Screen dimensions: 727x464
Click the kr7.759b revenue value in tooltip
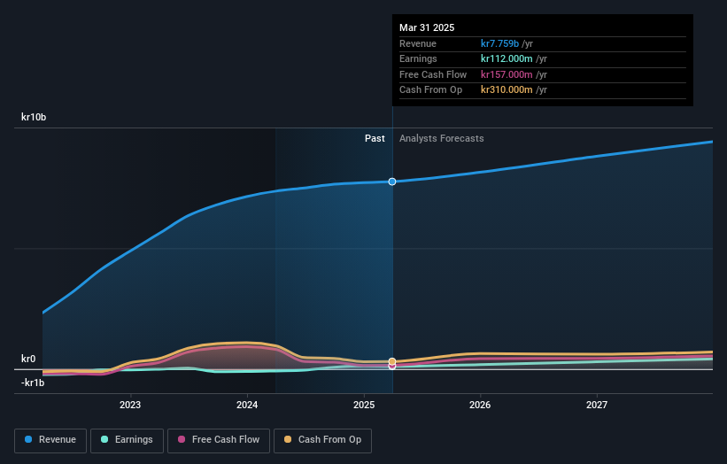click(x=499, y=43)
